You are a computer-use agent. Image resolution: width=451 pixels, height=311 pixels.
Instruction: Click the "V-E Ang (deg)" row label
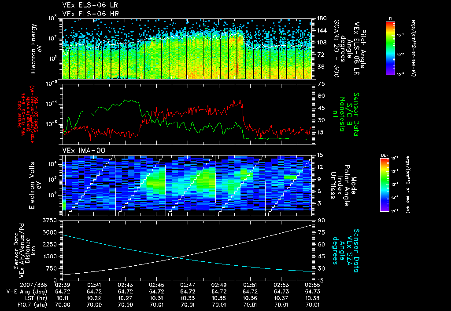pos(27,292)
